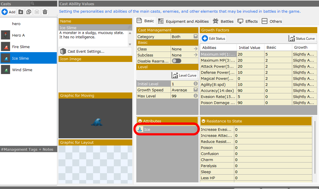This screenshot has height=189, width=319.
Task: Select the Ice attribute entry
Action: (x=167, y=129)
